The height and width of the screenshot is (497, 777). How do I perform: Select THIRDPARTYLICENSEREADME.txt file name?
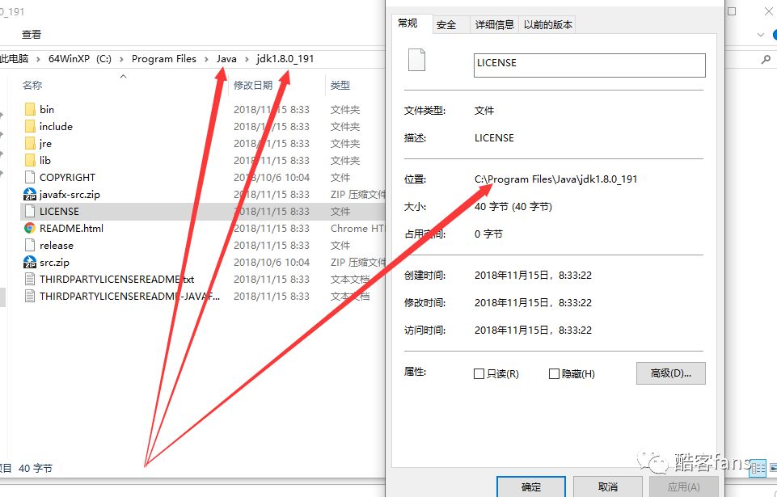coord(117,279)
